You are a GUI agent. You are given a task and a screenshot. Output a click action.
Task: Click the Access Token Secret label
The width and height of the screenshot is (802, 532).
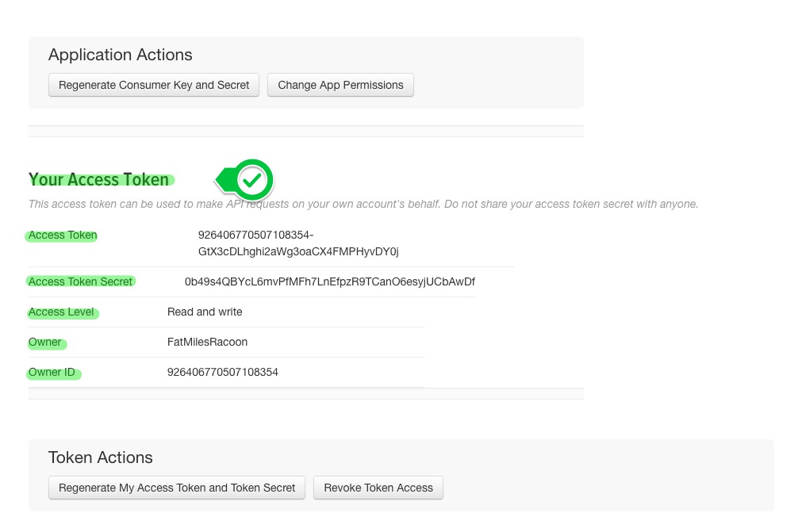(x=80, y=281)
